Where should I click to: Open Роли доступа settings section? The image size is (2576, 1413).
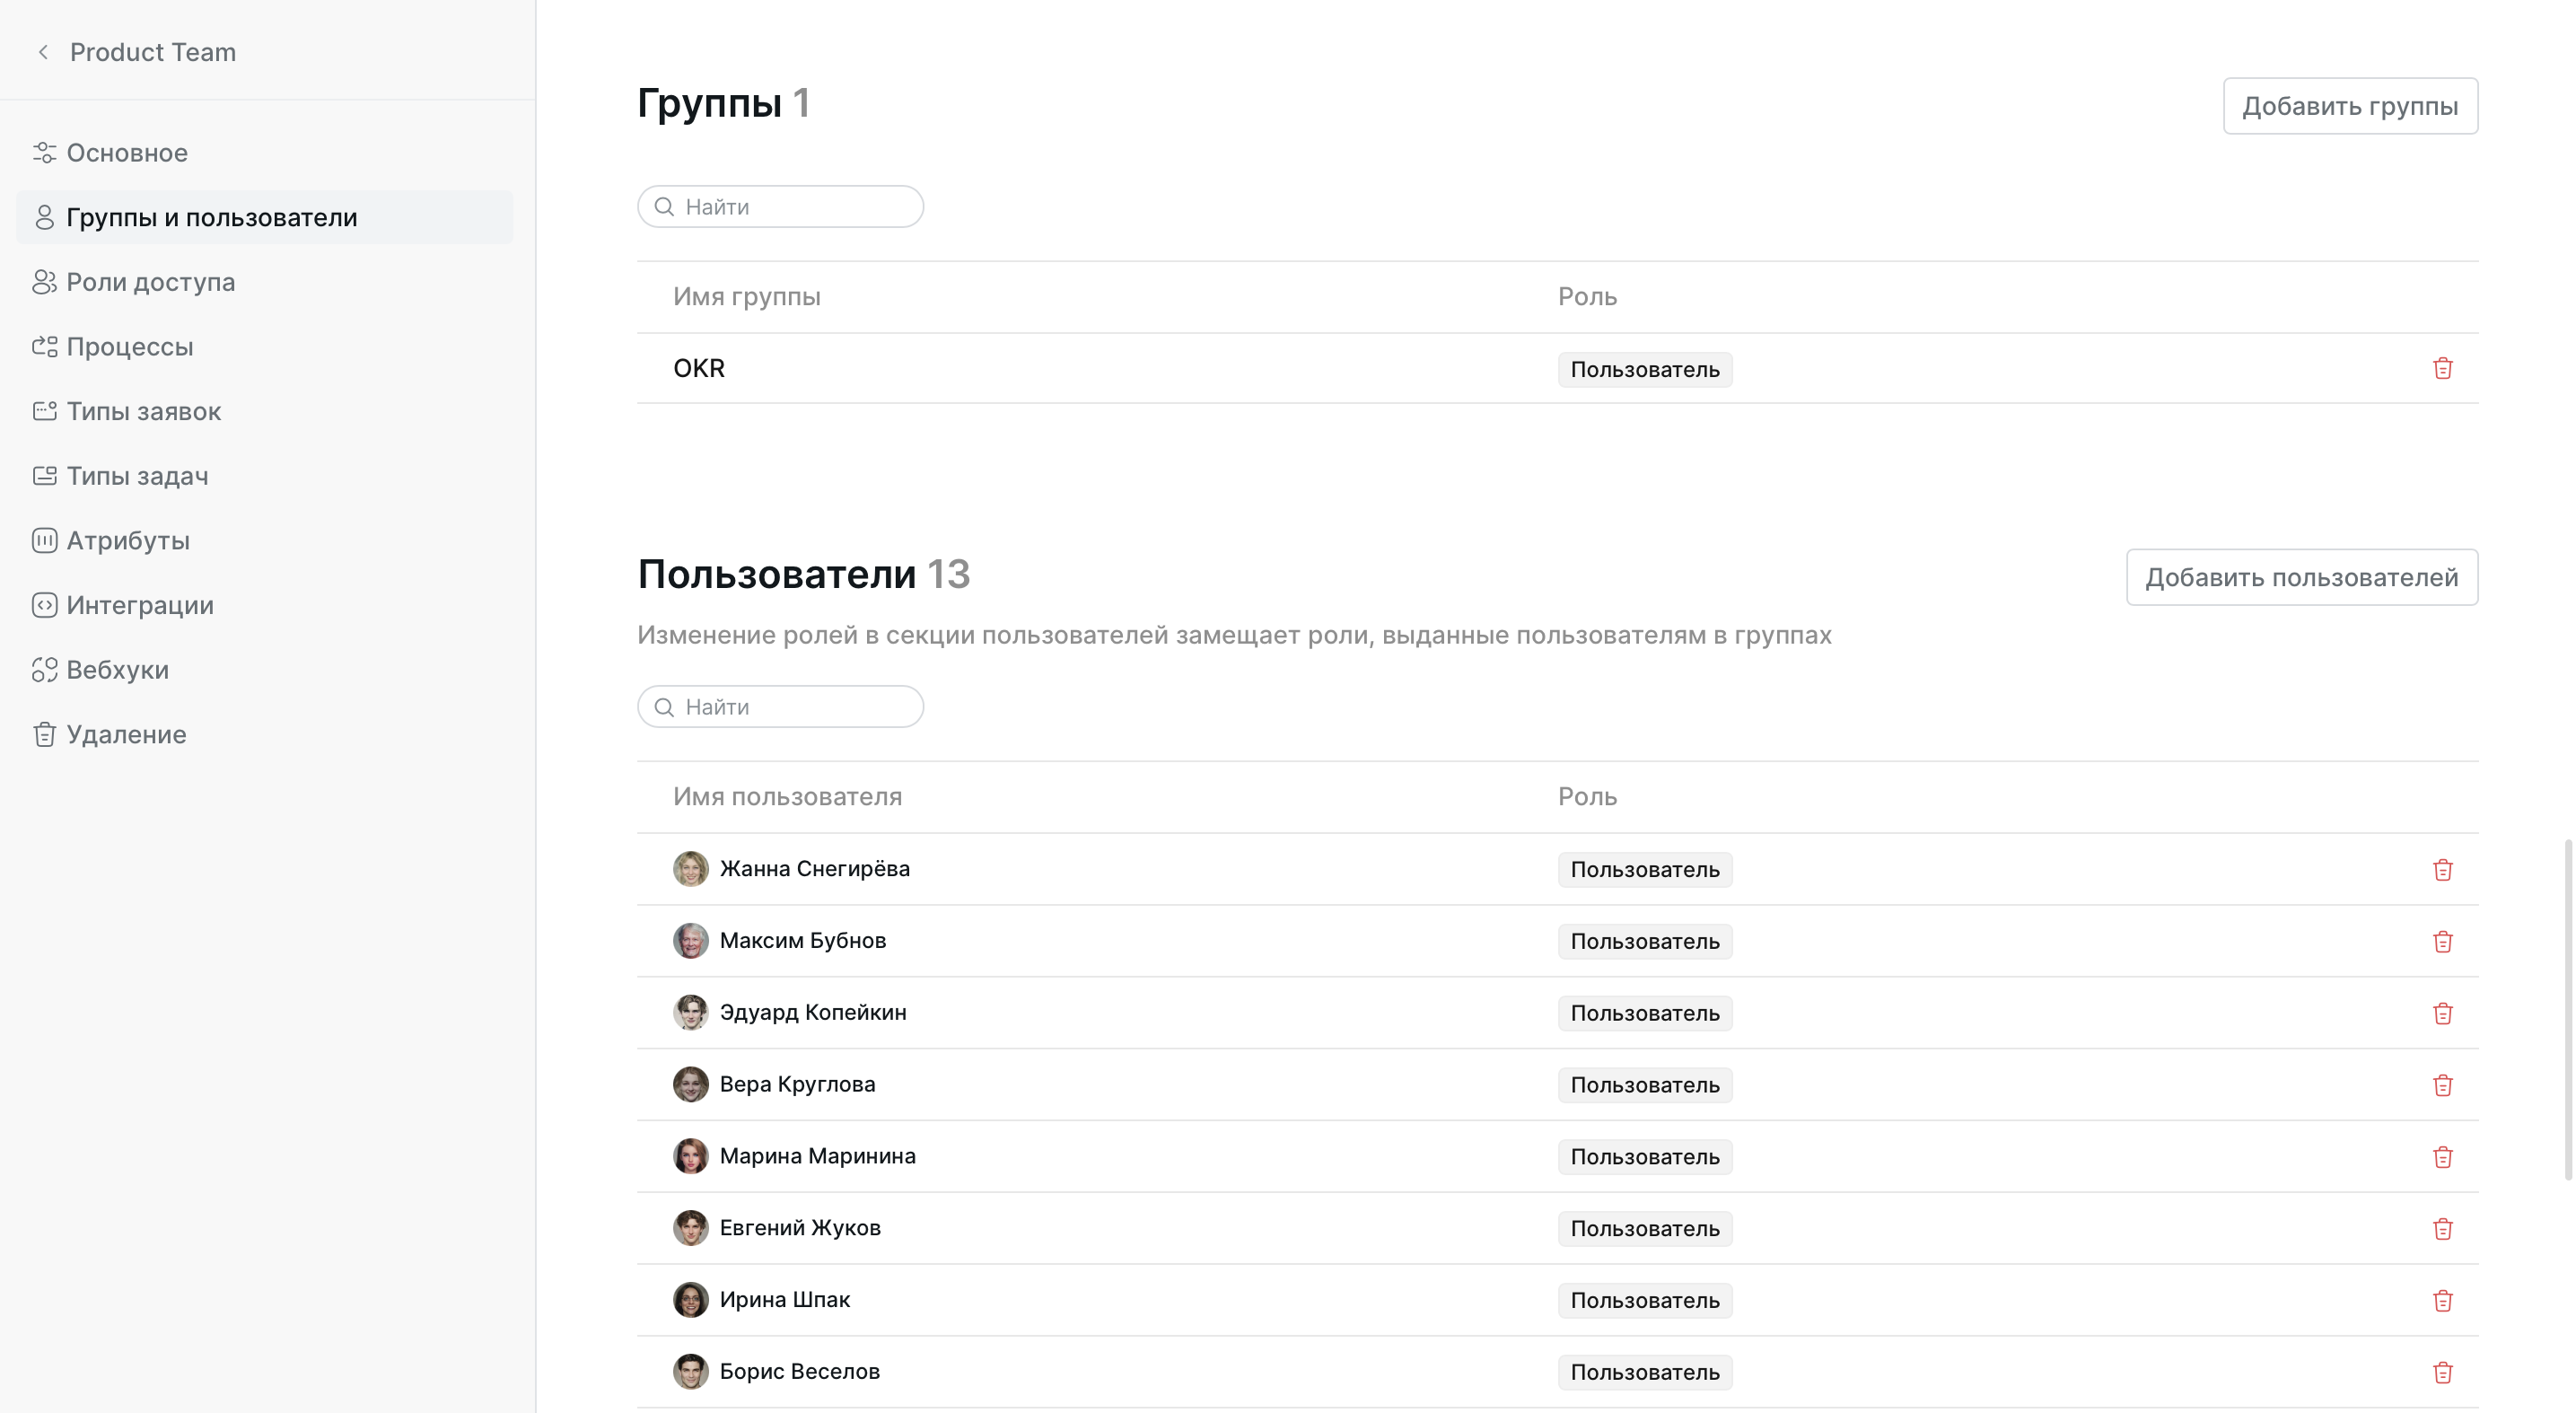tap(150, 282)
